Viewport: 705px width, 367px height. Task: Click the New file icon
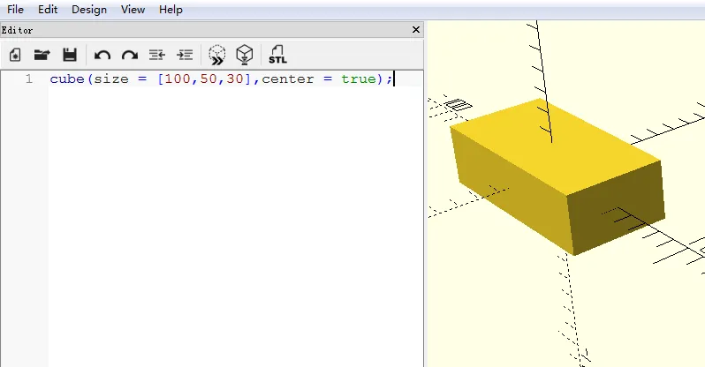[15, 55]
